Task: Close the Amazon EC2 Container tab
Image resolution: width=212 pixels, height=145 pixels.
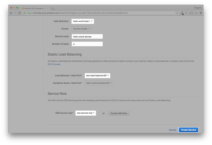Action: 48,8
